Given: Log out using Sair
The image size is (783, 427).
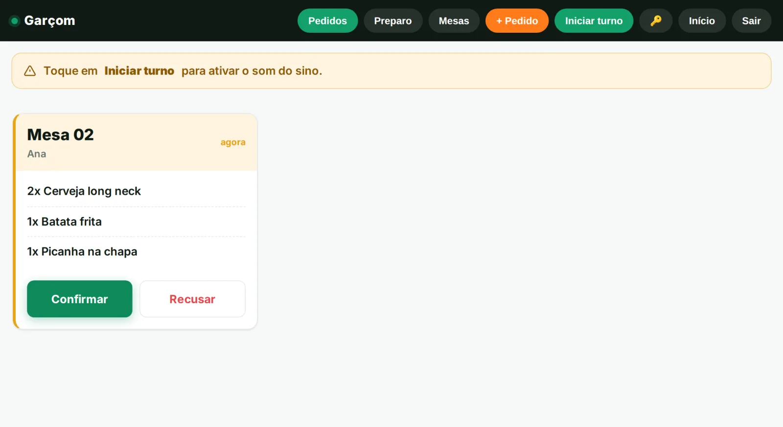Looking at the screenshot, I should 751,21.
